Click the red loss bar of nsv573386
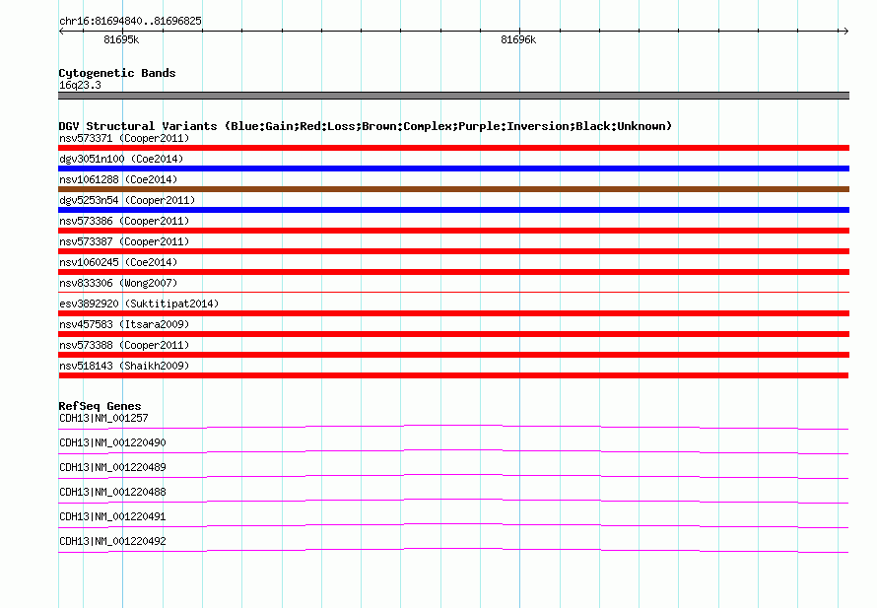The width and height of the screenshot is (877, 608). click(453, 231)
